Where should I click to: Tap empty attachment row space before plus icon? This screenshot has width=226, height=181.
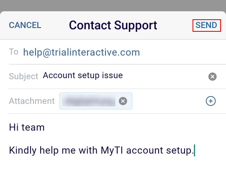(169, 101)
